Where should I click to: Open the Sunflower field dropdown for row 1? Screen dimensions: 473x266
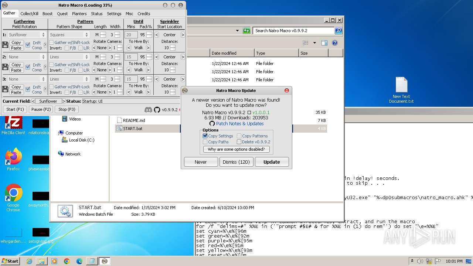click(27, 35)
